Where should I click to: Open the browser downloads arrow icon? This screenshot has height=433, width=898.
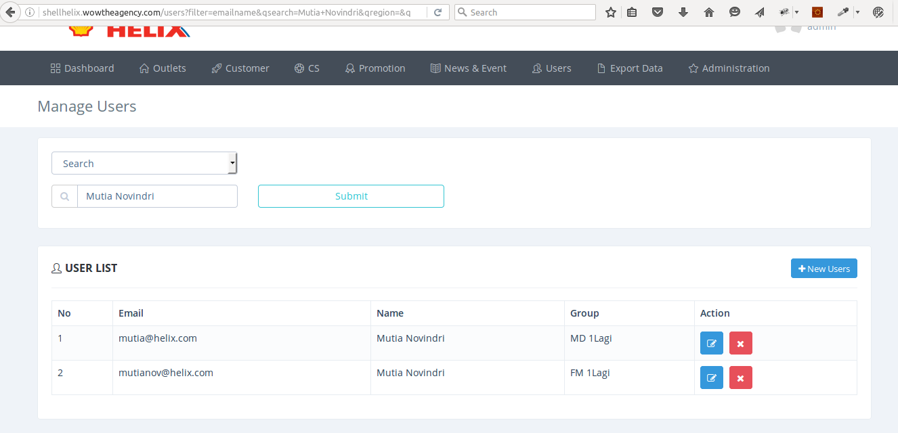pos(683,12)
